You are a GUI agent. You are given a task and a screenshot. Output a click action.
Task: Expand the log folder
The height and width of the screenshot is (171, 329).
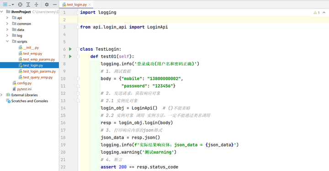[x=7, y=36]
